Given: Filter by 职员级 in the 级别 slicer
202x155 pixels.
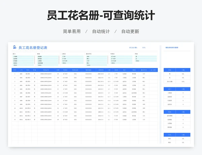Looking at the screenshot, I should (x=48, y=59).
